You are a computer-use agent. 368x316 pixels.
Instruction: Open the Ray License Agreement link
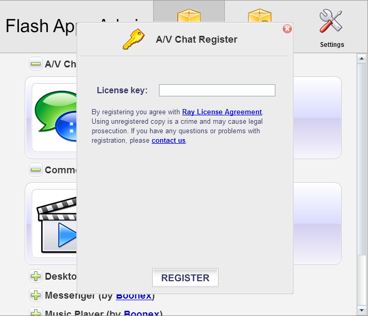coord(222,112)
